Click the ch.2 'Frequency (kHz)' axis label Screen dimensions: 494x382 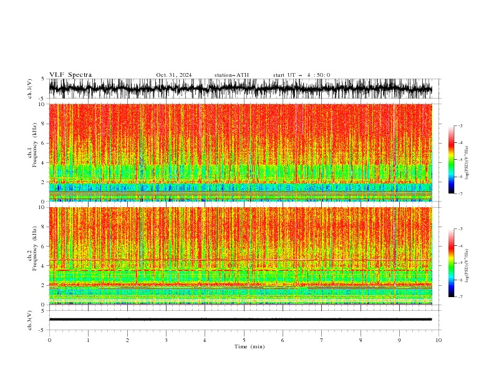[x=35, y=248]
